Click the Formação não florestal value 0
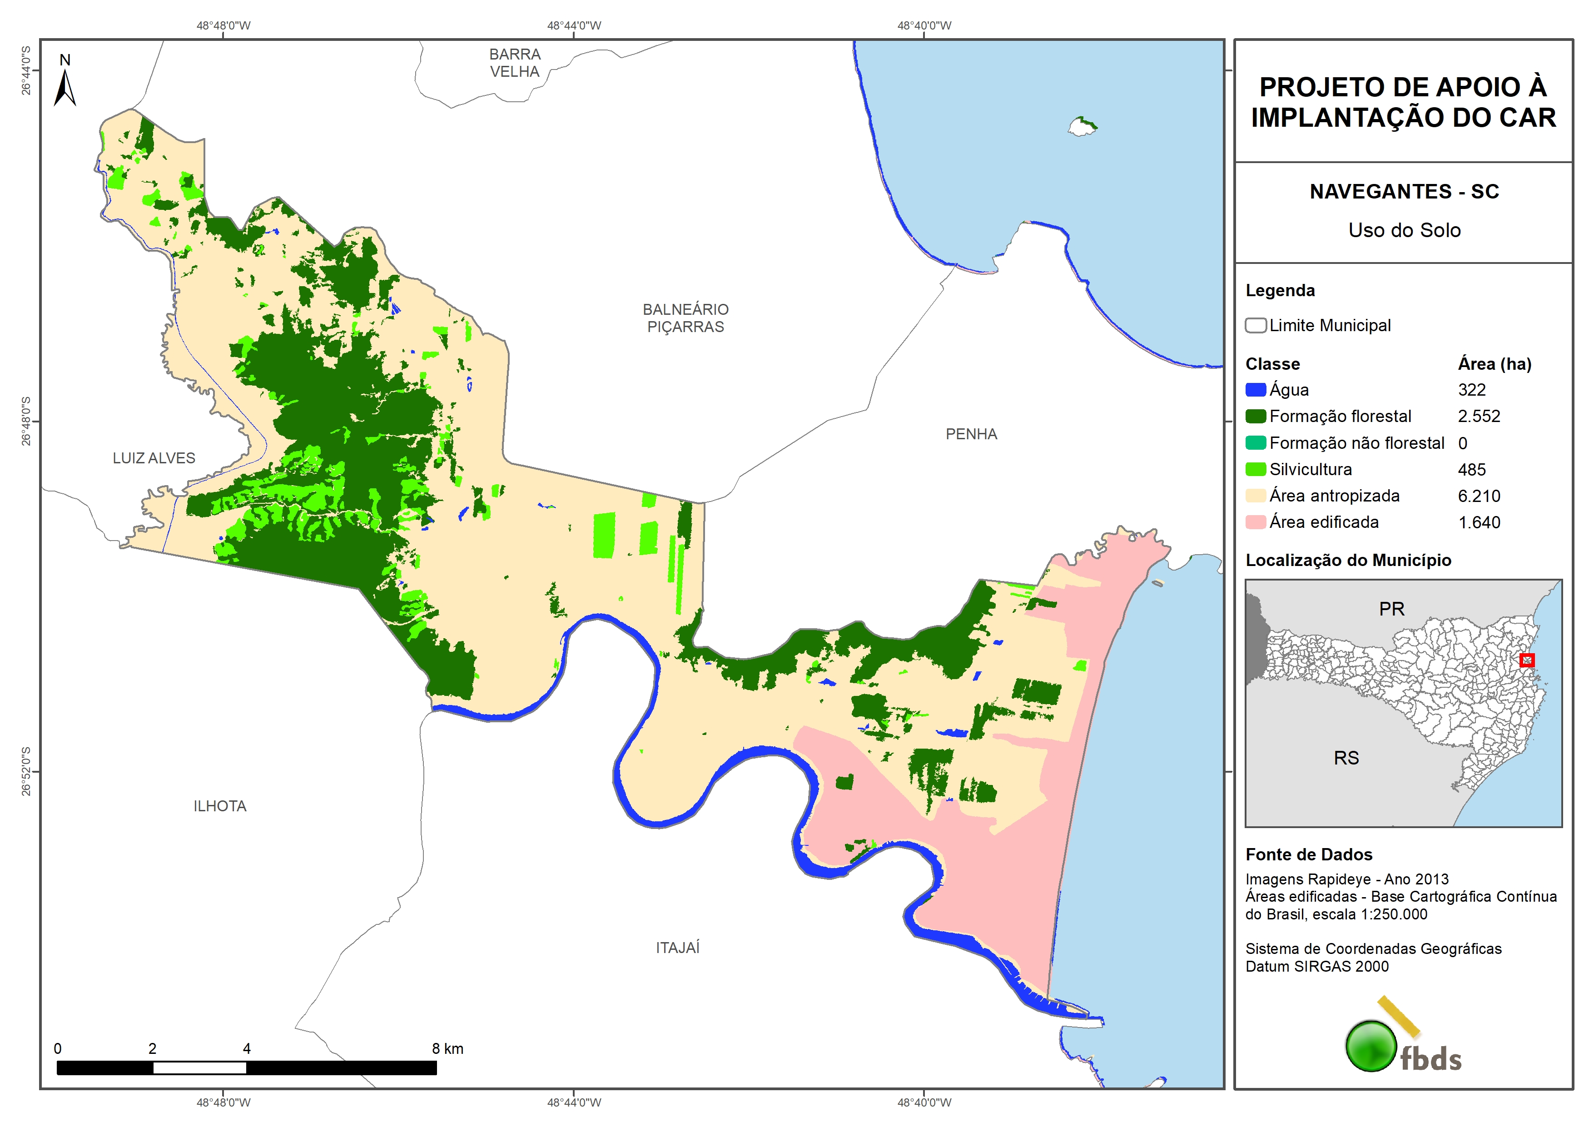The image size is (1594, 1127). (1463, 443)
